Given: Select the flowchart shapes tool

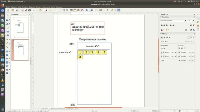Looking at the screenshot, I should coord(7,62).
